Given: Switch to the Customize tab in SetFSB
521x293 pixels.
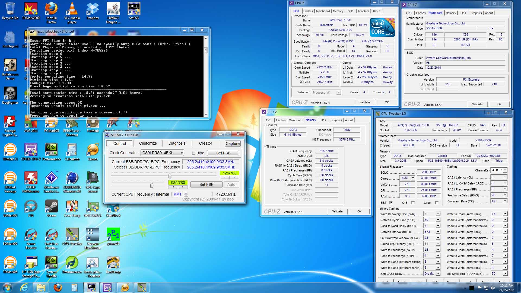Looking at the screenshot, I should click(x=148, y=143).
